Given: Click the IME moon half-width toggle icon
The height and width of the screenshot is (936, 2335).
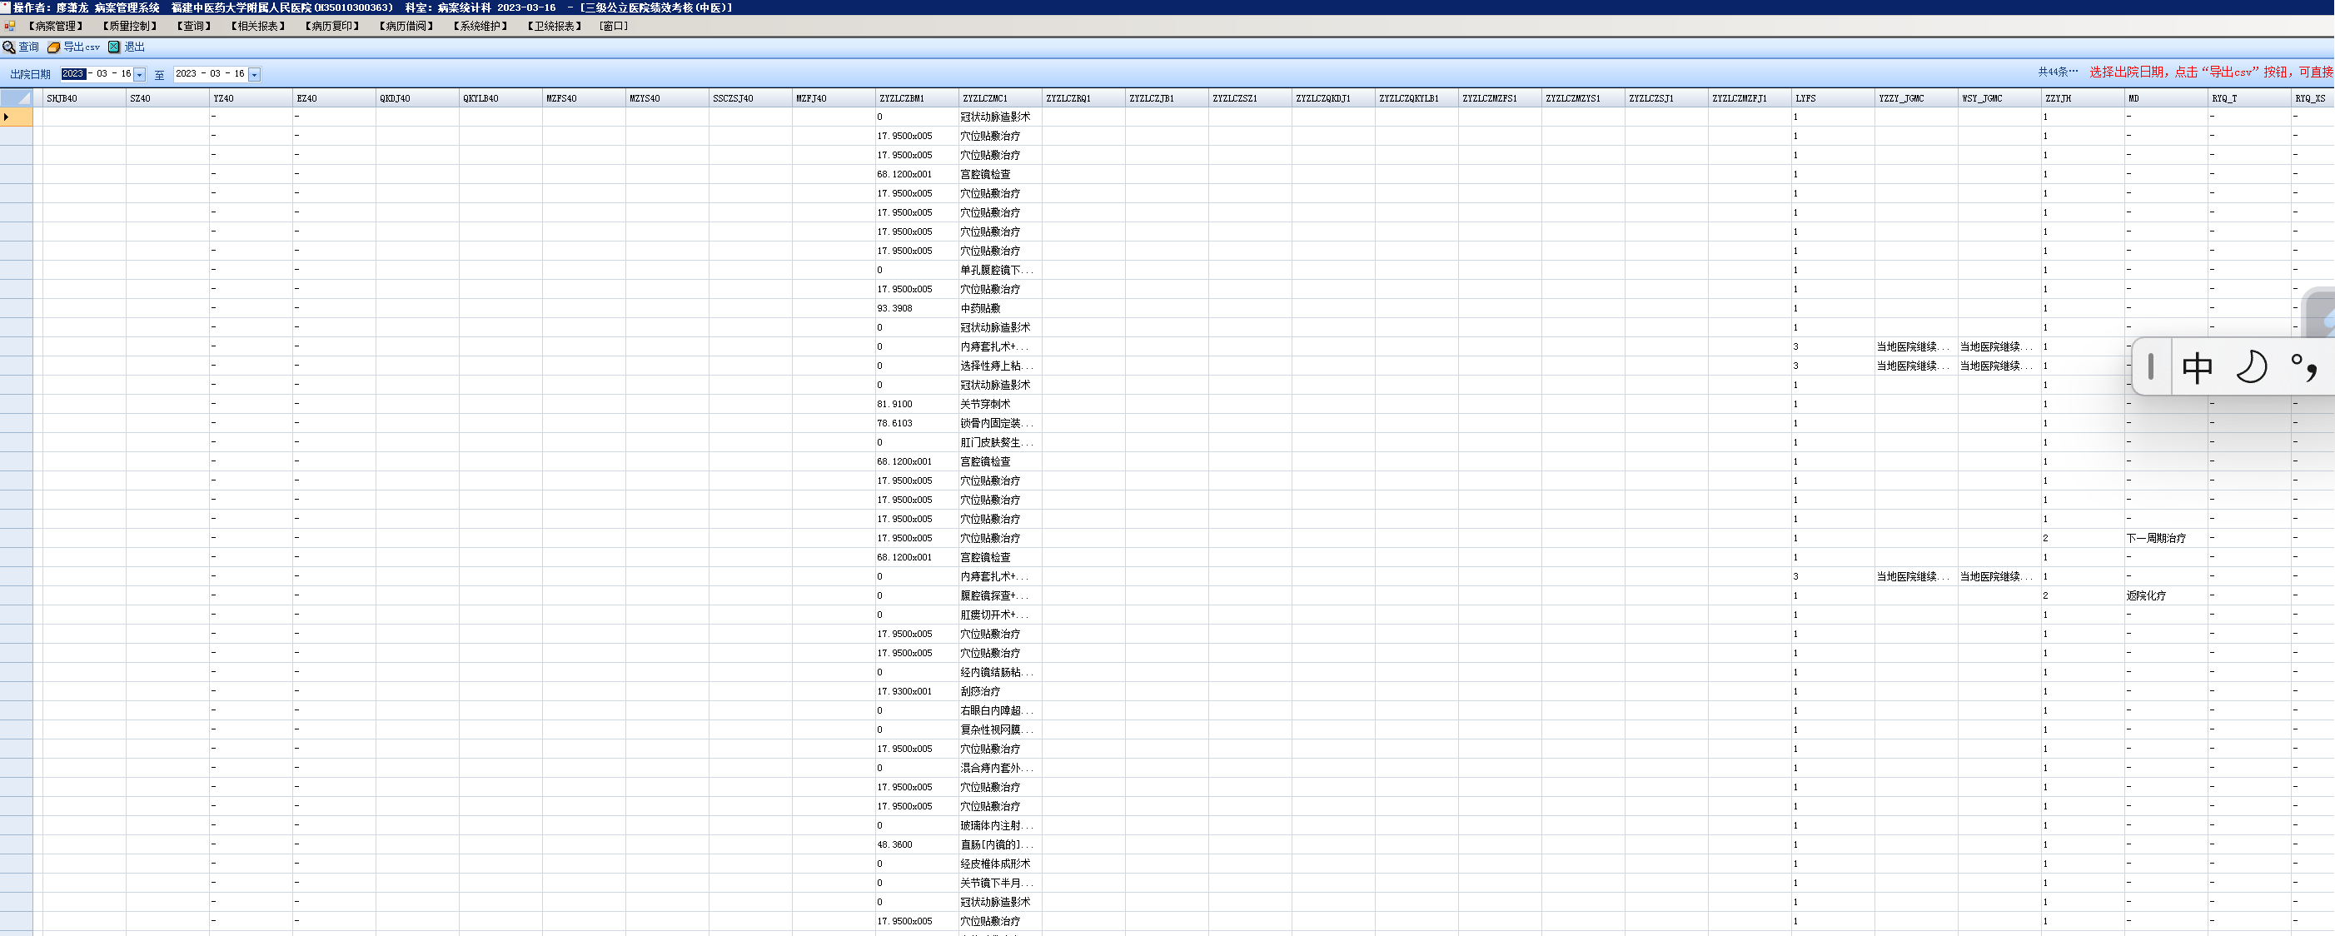Looking at the screenshot, I should [2251, 367].
